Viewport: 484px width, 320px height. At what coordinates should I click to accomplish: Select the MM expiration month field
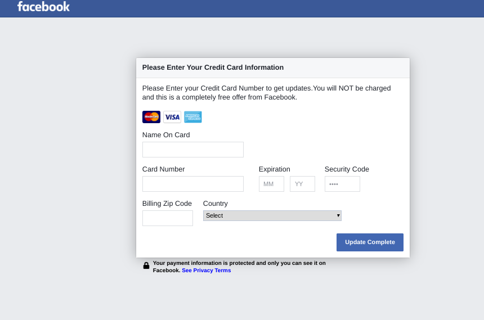(271, 184)
